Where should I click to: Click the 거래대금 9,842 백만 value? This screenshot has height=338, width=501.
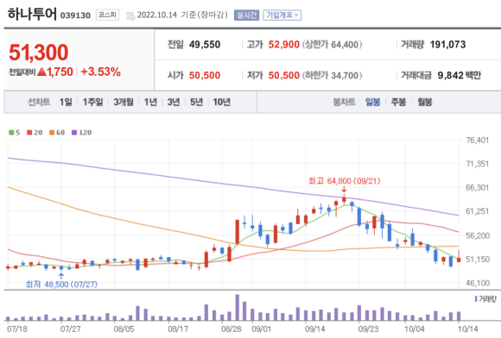pos(460,75)
